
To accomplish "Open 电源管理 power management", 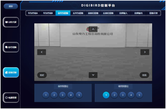I will click(x=11, y=98).
